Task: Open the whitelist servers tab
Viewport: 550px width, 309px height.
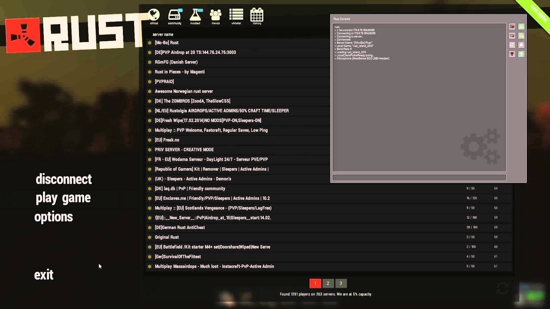Action: tap(236, 17)
